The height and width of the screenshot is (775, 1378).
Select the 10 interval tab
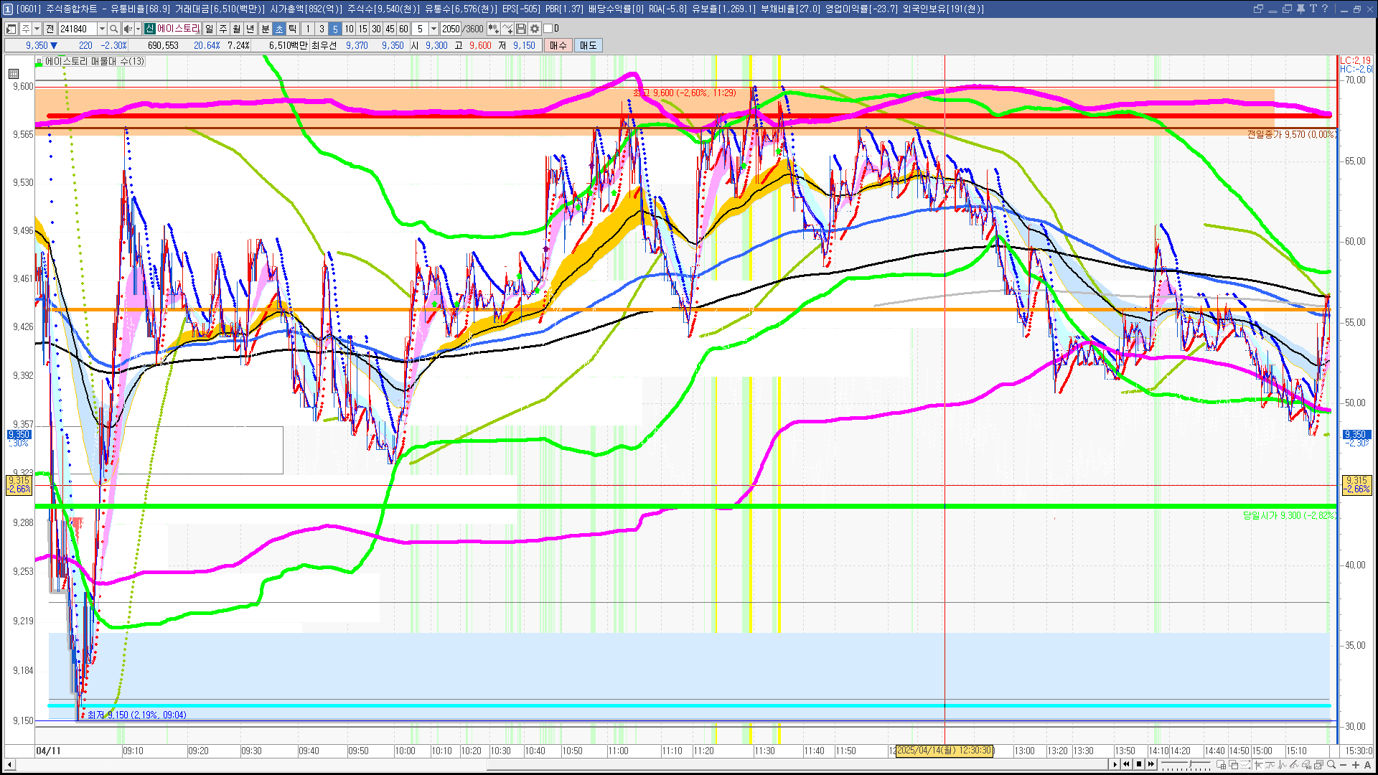pyautogui.click(x=349, y=29)
